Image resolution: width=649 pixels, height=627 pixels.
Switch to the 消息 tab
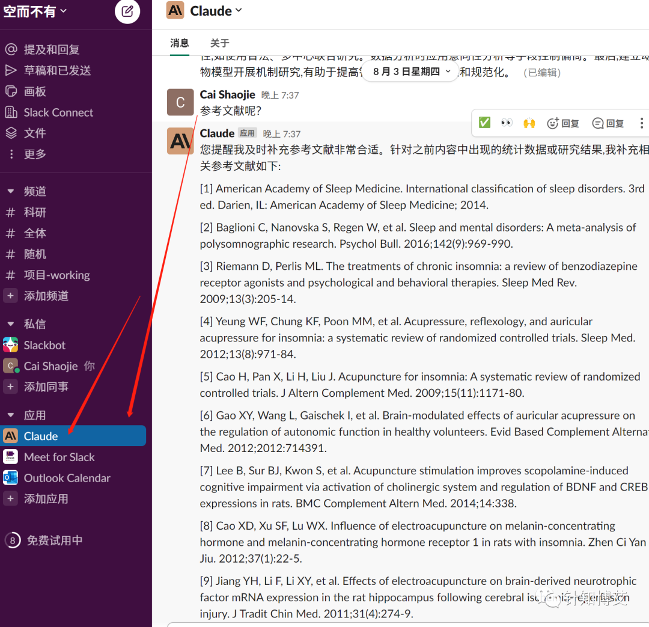179,43
